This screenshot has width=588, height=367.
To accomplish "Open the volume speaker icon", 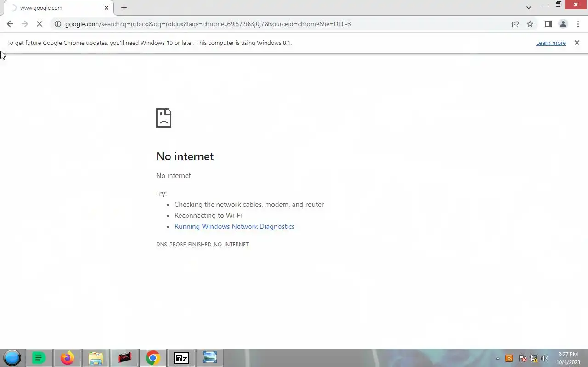I will (545, 359).
